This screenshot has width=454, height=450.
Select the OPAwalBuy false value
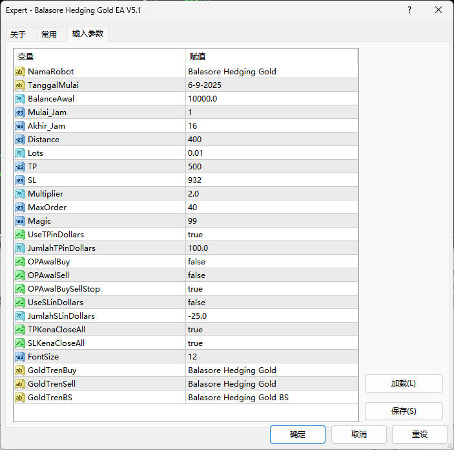point(196,261)
